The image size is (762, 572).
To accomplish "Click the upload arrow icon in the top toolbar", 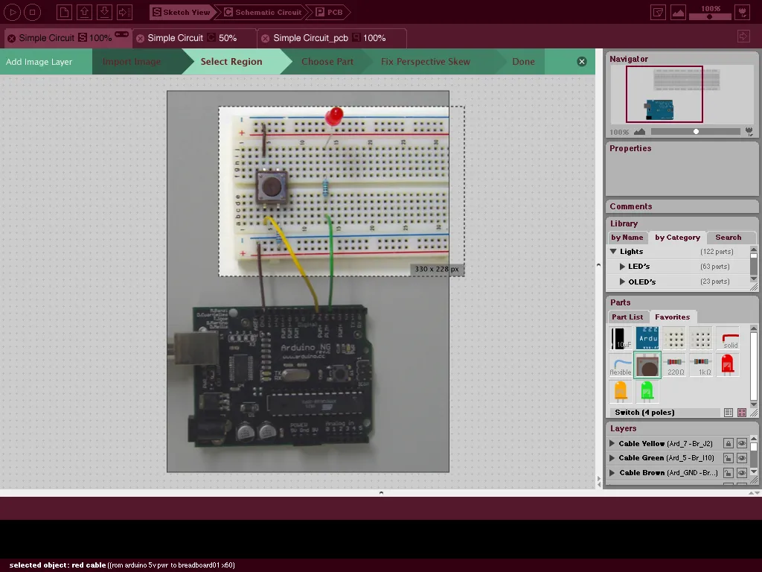I will [84, 12].
